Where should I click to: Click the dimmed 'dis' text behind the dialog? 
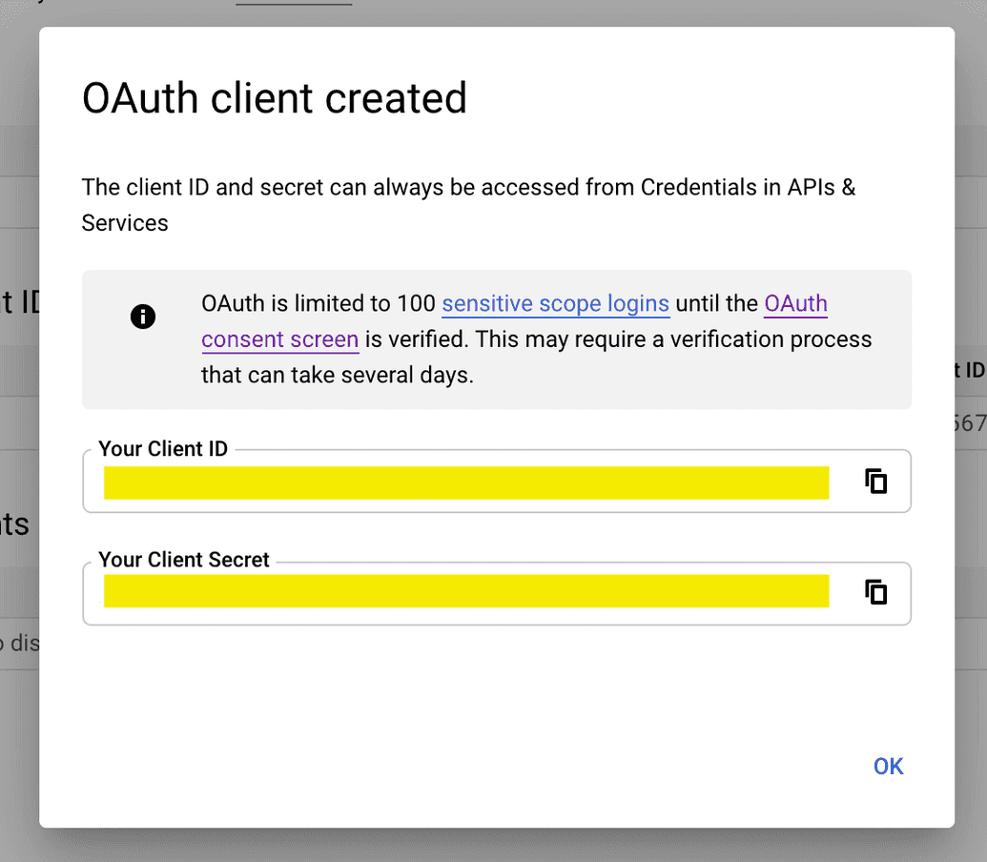coord(20,643)
